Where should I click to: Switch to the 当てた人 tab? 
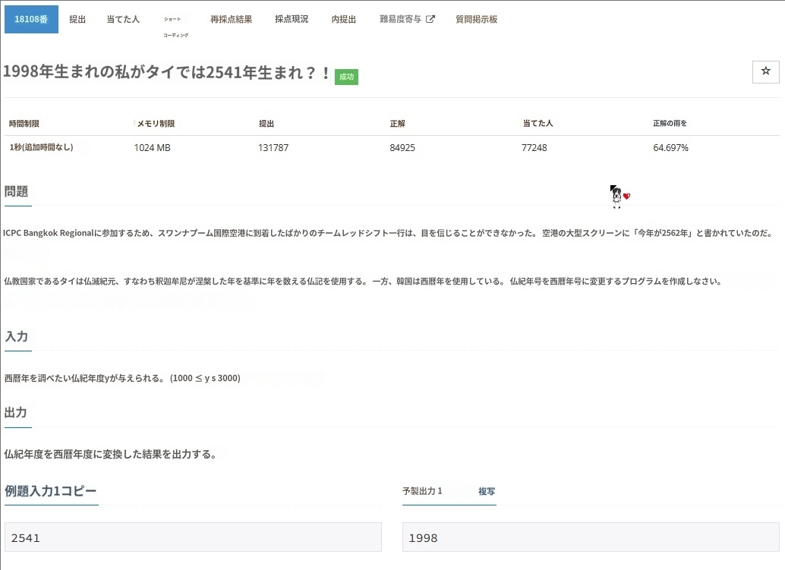click(x=123, y=20)
